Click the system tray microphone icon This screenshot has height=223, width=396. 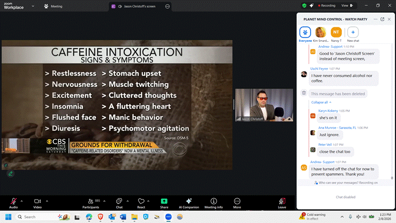click(x=350, y=217)
